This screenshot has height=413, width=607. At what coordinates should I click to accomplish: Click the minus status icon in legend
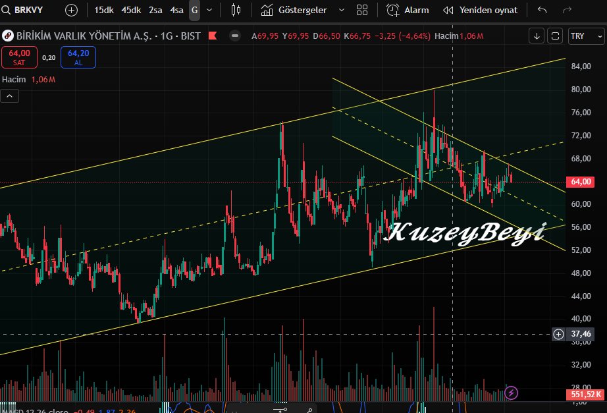[234, 36]
